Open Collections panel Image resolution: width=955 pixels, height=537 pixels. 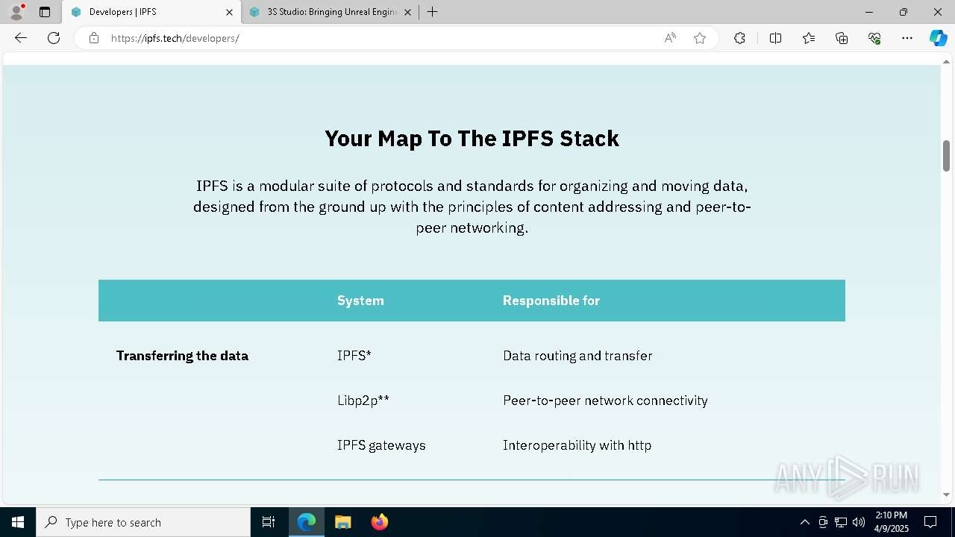[x=842, y=38]
